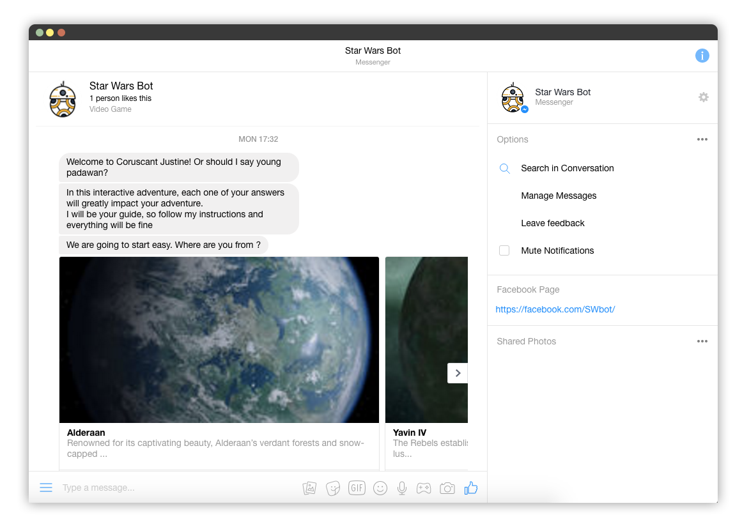Toggle the info panel icon
Image resolution: width=742 pixels, height=522 pixels.
pos(702,56)
